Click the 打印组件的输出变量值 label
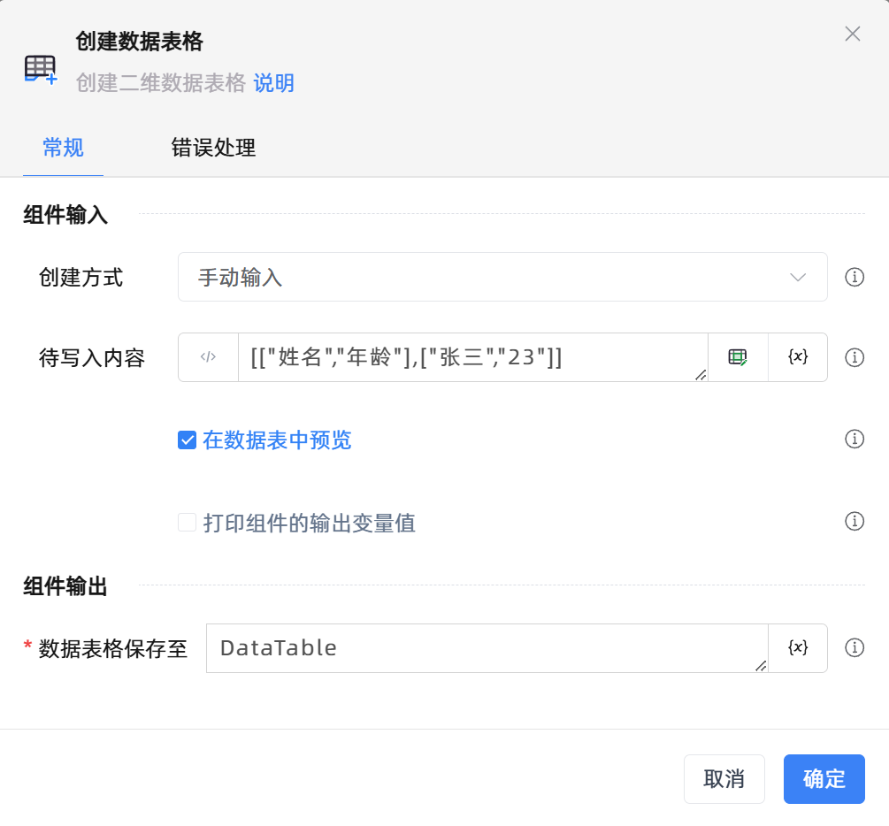Image resolution: width=889 pixels, height=826 pixels. coord(309,523)
